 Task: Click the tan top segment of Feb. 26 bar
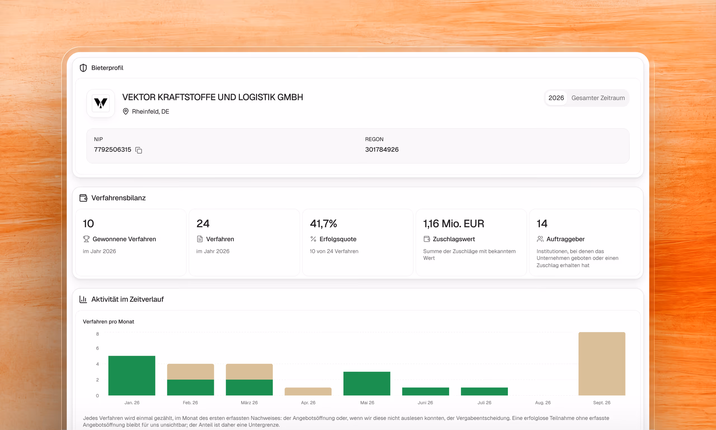pyautogui.click(x=190, y=372)
